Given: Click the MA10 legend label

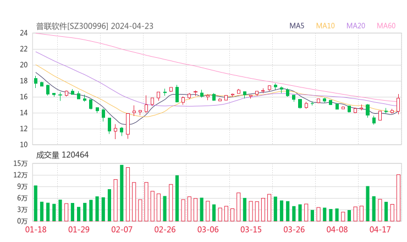Looking at the screenshot, I should pyautogui.click(x=325, y=26).
